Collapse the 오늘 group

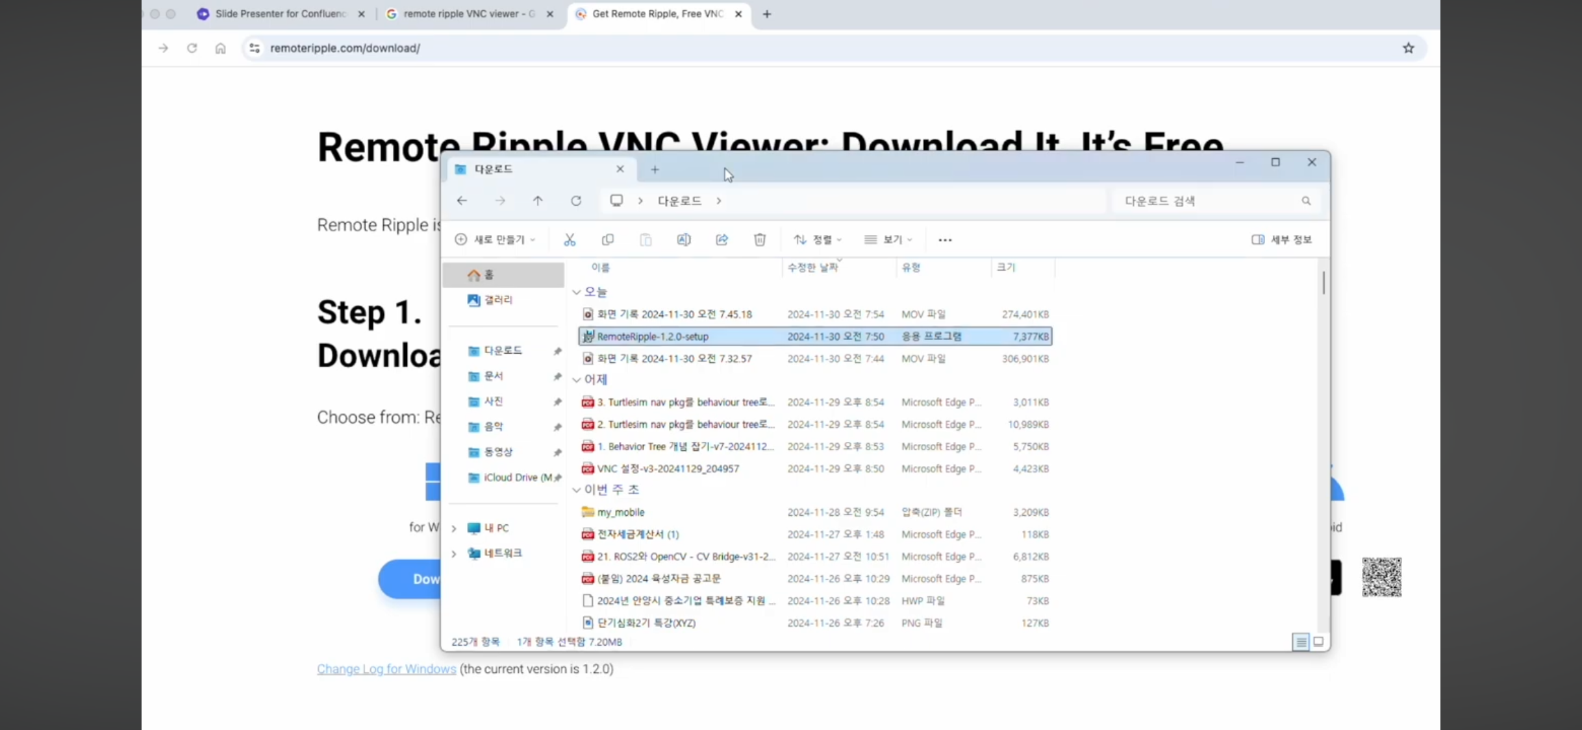(x=576, y=293)
